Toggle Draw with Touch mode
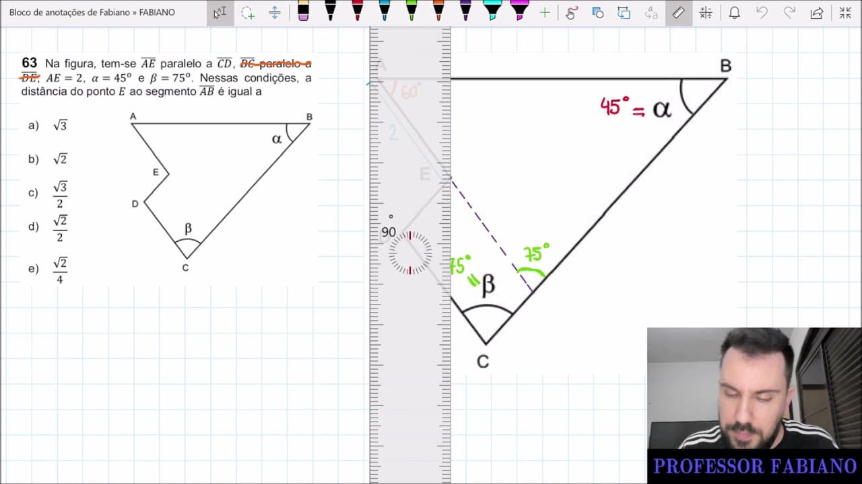The image size is (862, 484). [571, 13]
